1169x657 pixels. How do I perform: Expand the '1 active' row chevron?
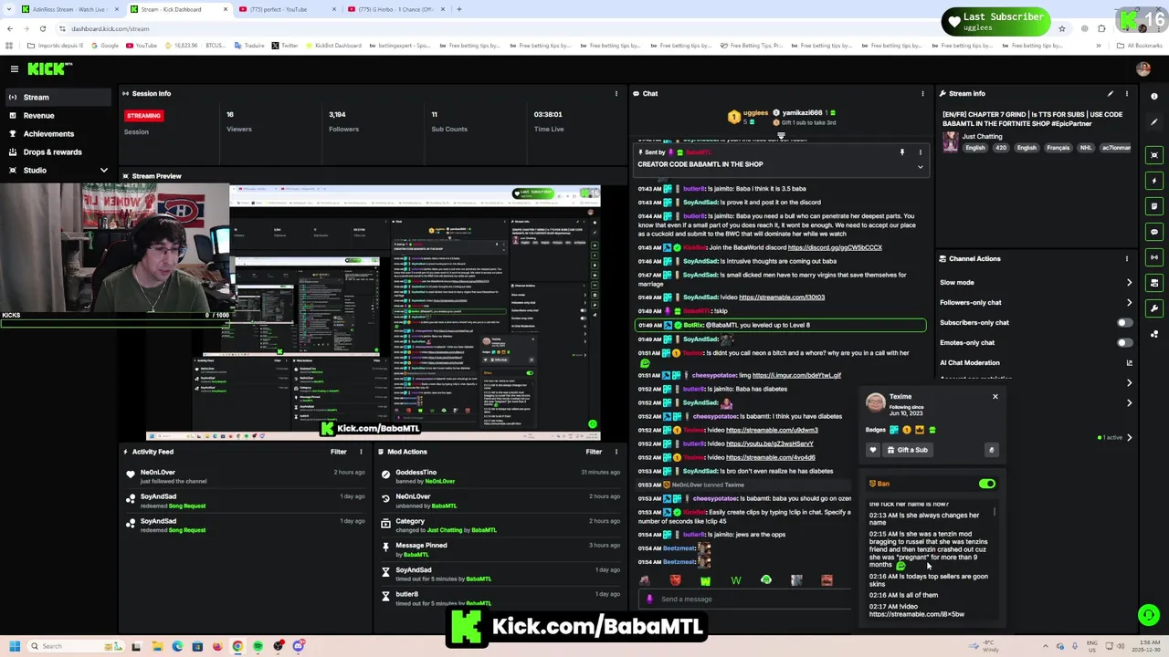click(x=1130, y=438)
